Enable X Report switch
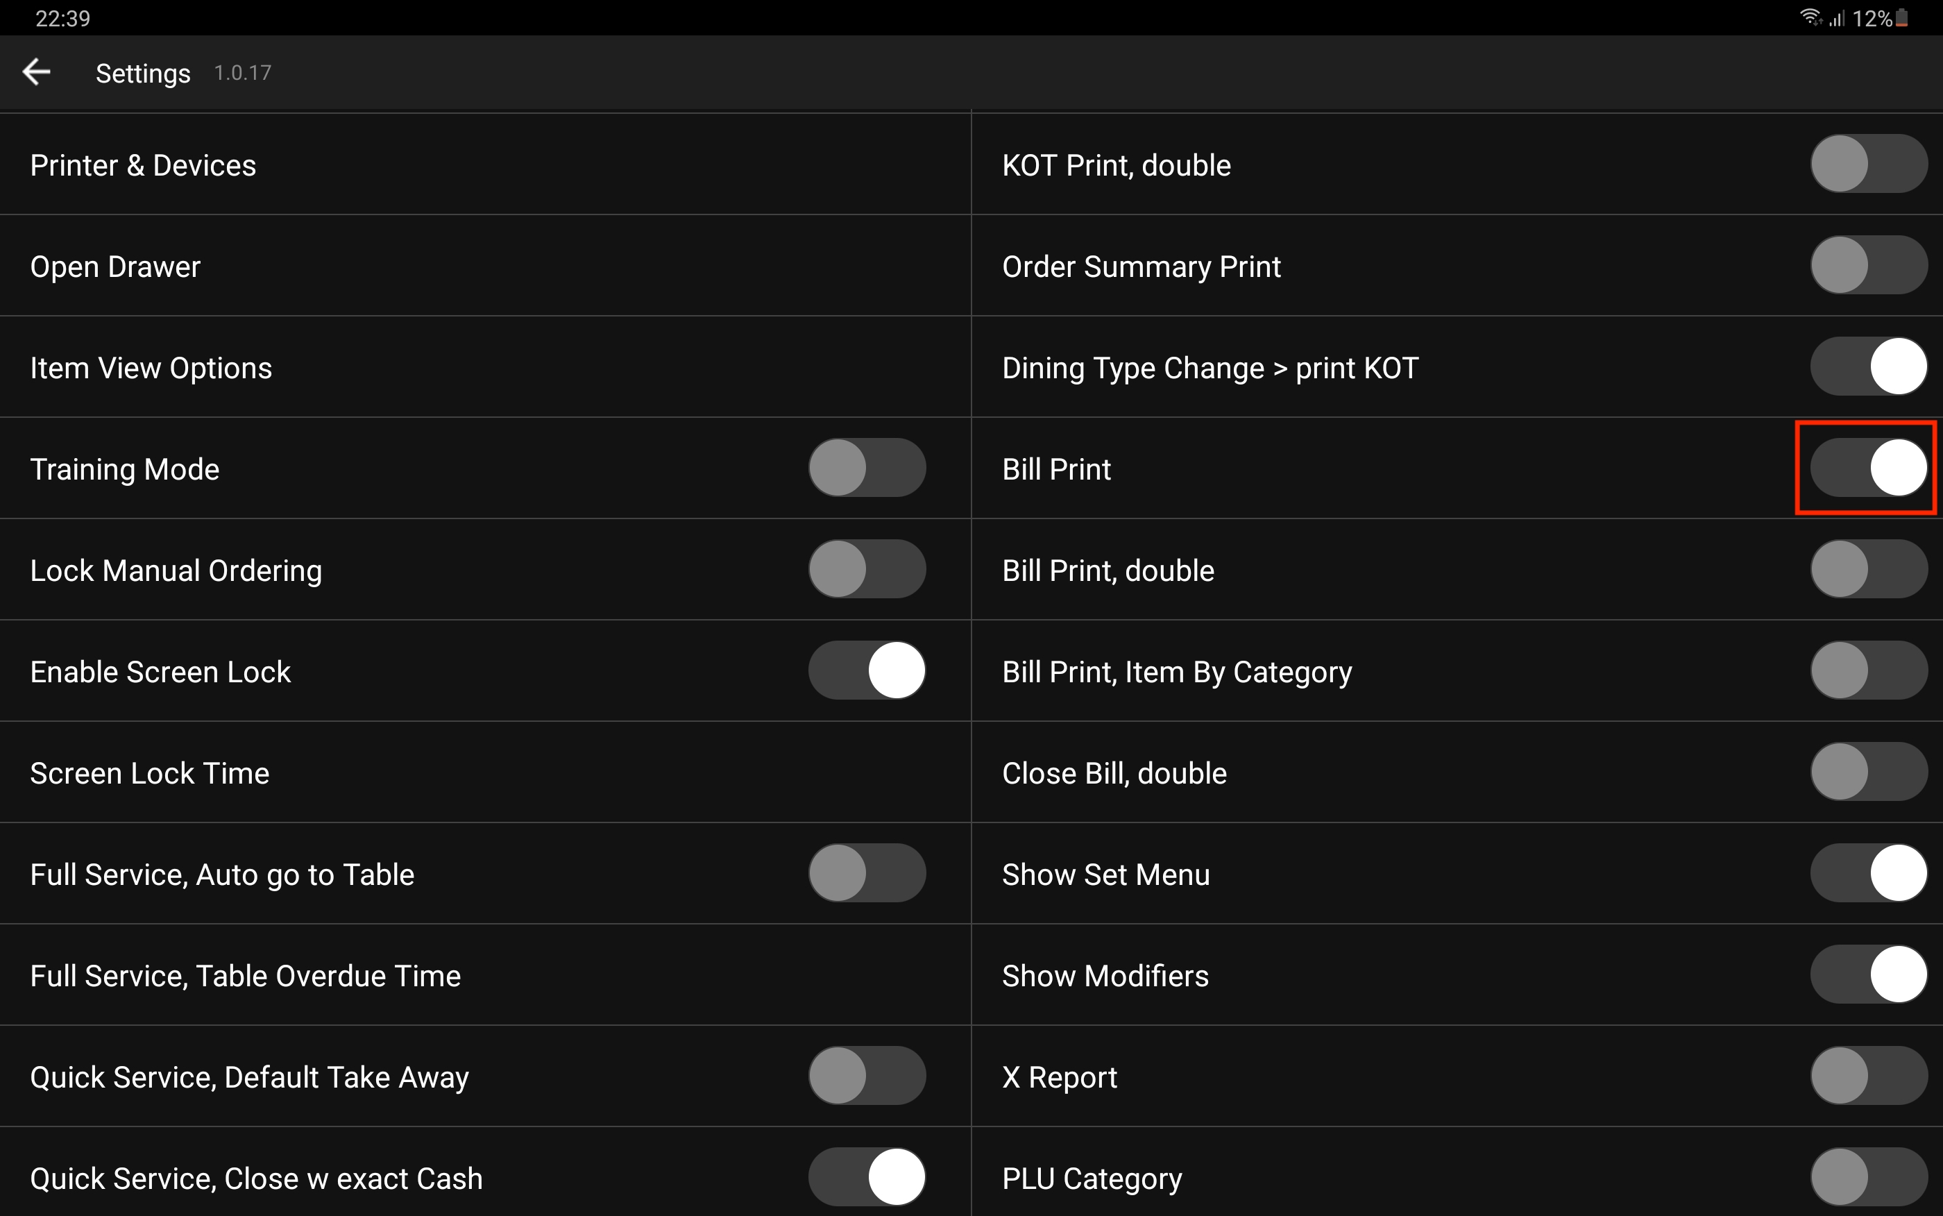Screen dimensions: 1943x1216 [x=1867, y=1076]
